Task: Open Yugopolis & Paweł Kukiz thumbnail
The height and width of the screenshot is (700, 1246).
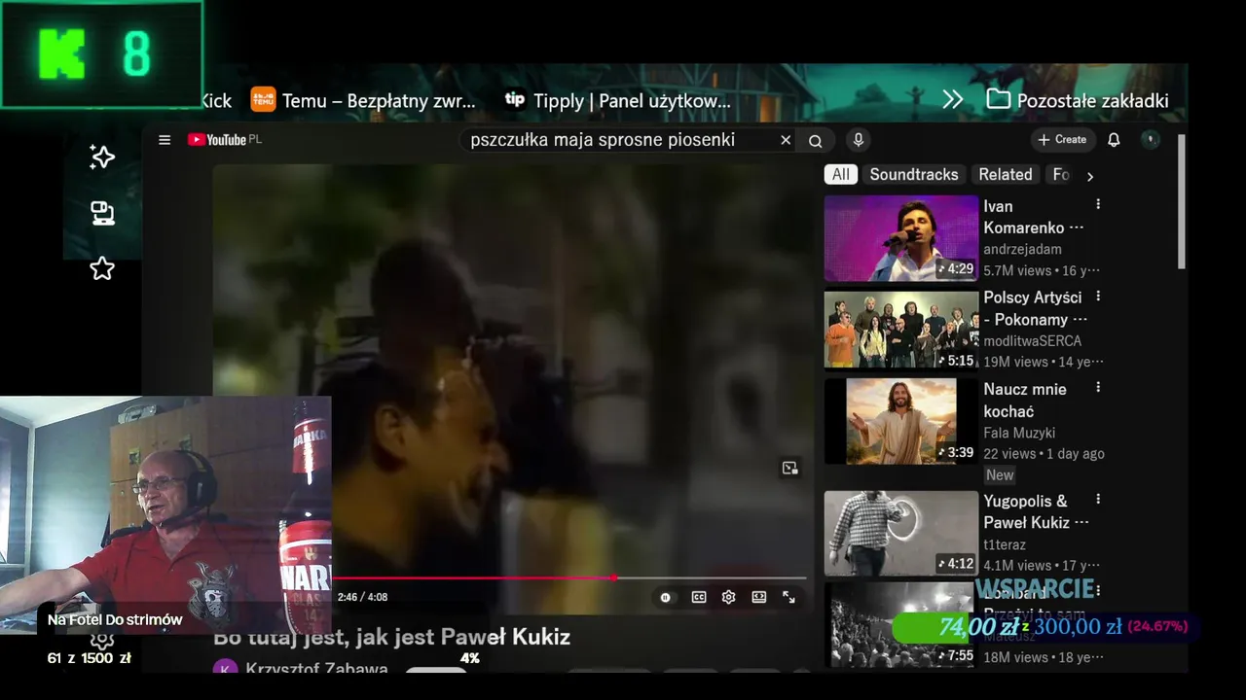Action: click(901, 533)
